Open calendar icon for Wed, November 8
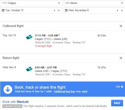Screen dimensions: 125x110 (66, 10)
